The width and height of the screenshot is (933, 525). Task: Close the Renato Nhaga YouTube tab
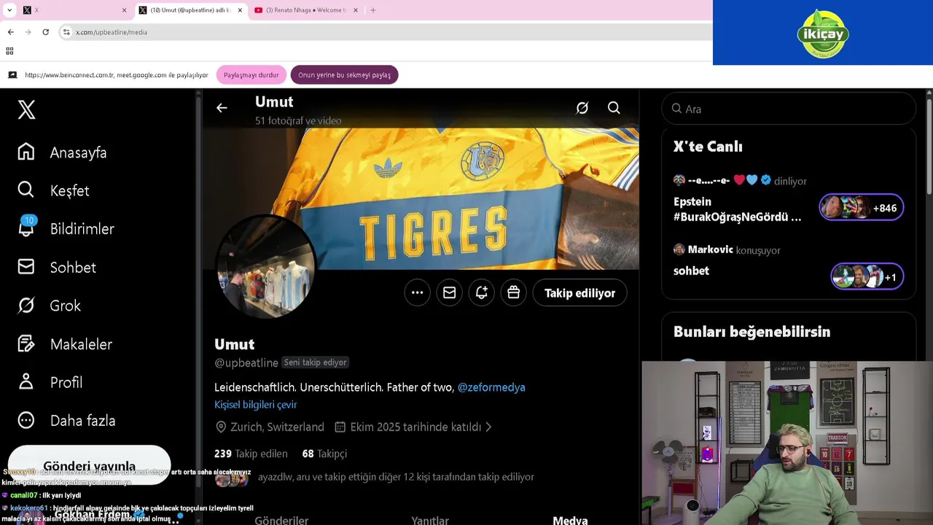coord(356,10)
